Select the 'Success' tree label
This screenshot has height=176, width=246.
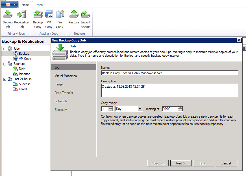[x=25, y=84]
